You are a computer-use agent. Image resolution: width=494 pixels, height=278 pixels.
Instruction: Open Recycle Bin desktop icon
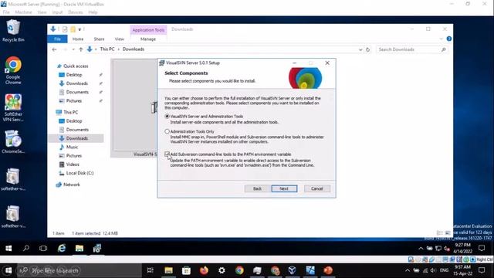13,31
